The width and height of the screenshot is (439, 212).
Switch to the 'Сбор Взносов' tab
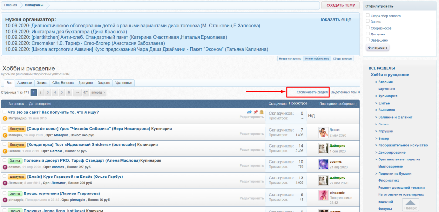63,83
